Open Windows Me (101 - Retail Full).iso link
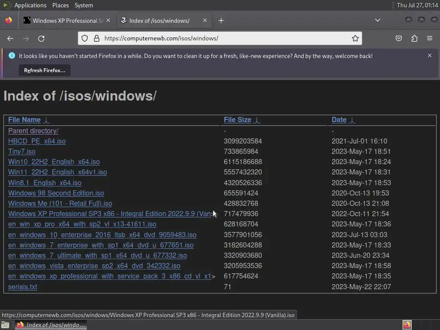 [60, 203]
